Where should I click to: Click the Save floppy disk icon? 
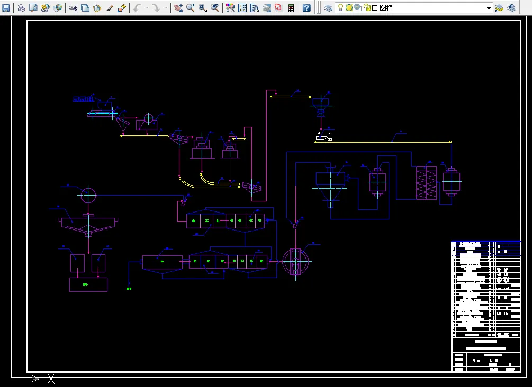click(x=6, y=7)
